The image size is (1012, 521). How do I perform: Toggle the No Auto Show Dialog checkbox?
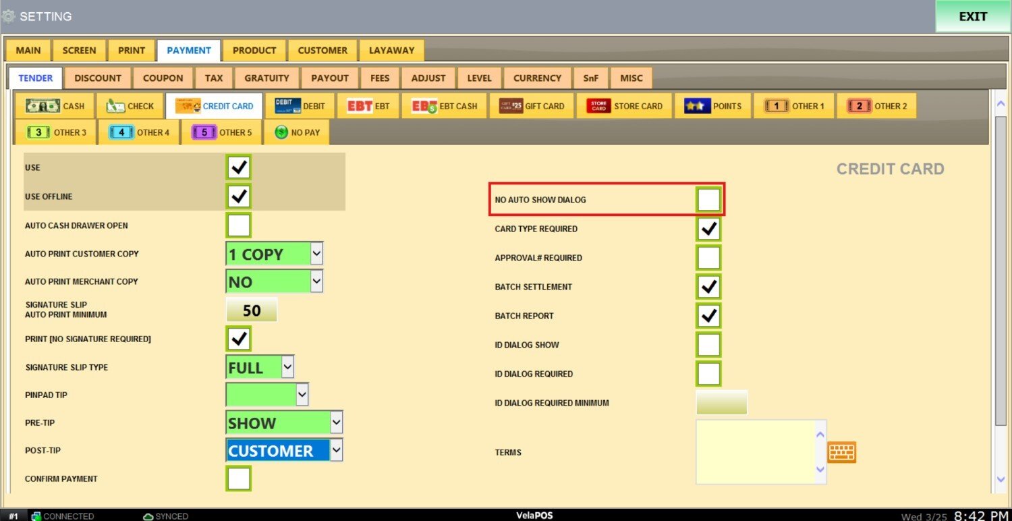(x=708, y=200)
